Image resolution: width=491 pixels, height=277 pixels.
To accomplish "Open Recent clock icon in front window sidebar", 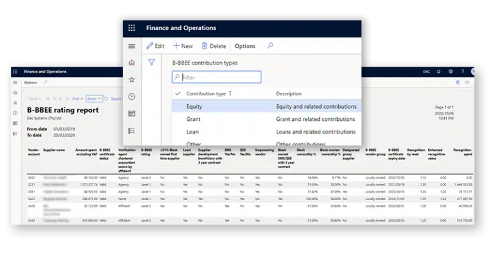I will pyautogui.click(x=132, y=97).
